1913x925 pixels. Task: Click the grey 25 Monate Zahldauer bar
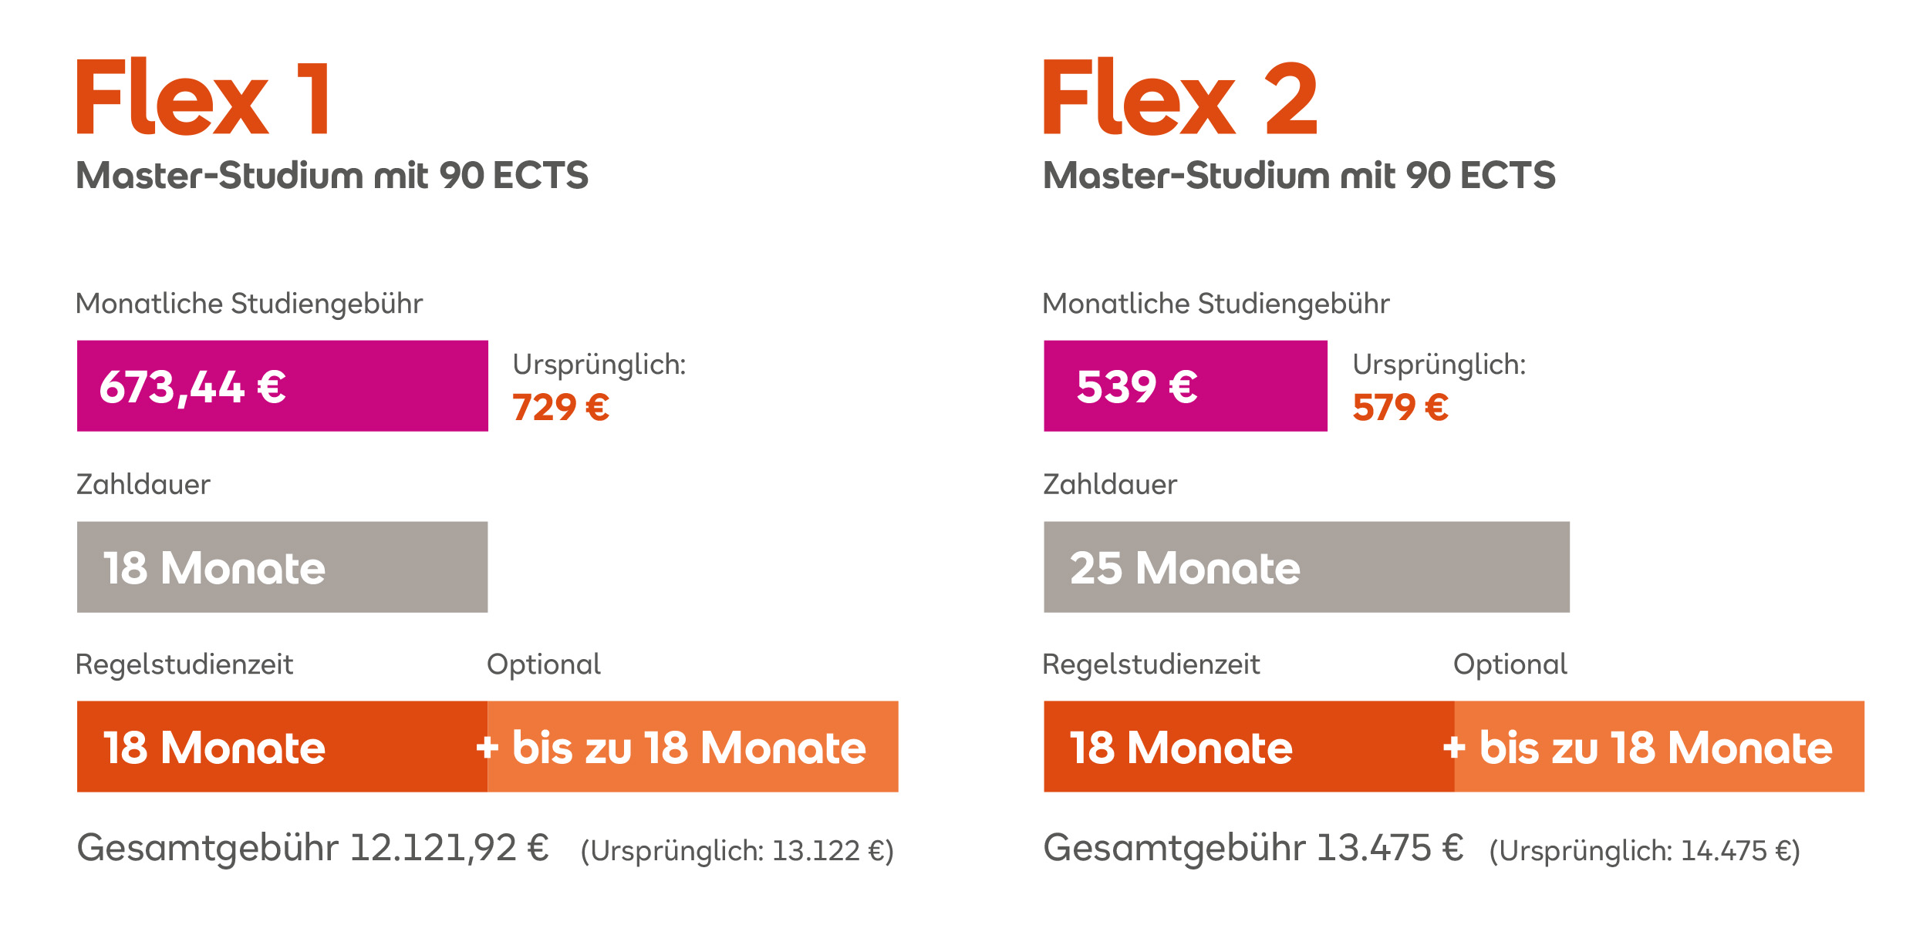[x=1307, y=567]
